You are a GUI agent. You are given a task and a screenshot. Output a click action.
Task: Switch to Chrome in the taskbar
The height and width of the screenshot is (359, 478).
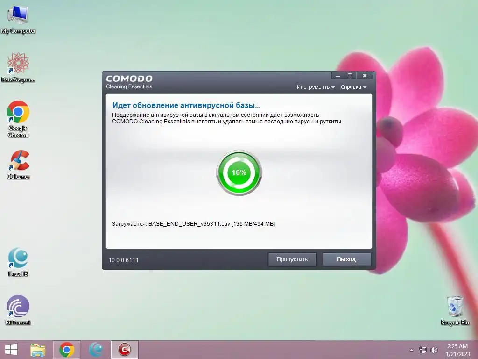(x=67, y=350)
